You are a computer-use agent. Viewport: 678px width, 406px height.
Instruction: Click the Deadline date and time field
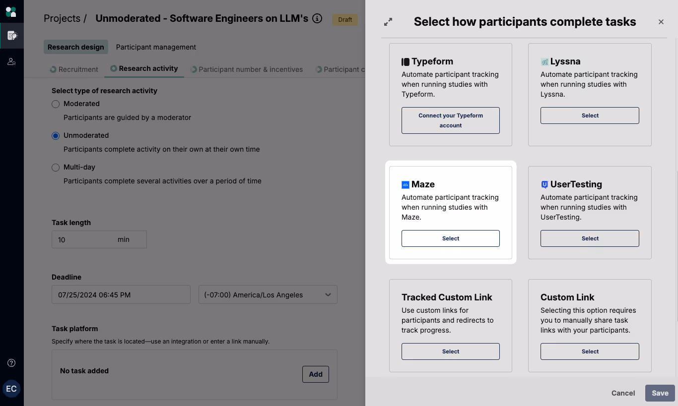121,294
